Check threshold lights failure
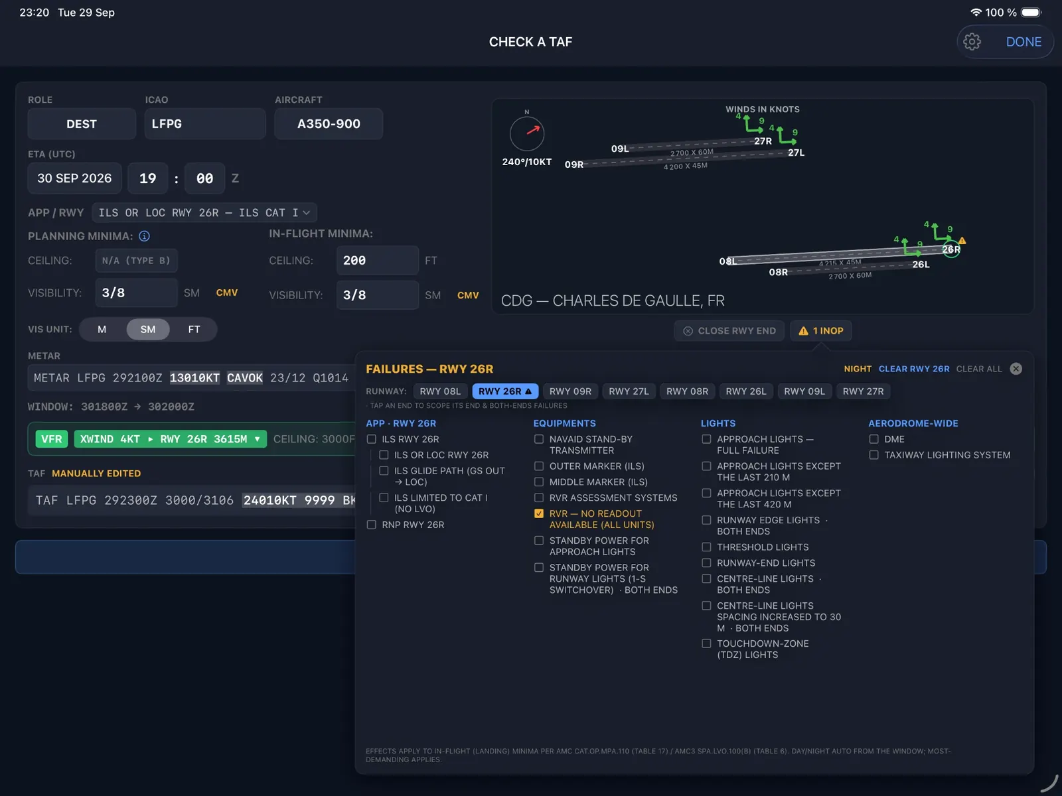The image size is (1062, 796). click(x=706, y=547)
